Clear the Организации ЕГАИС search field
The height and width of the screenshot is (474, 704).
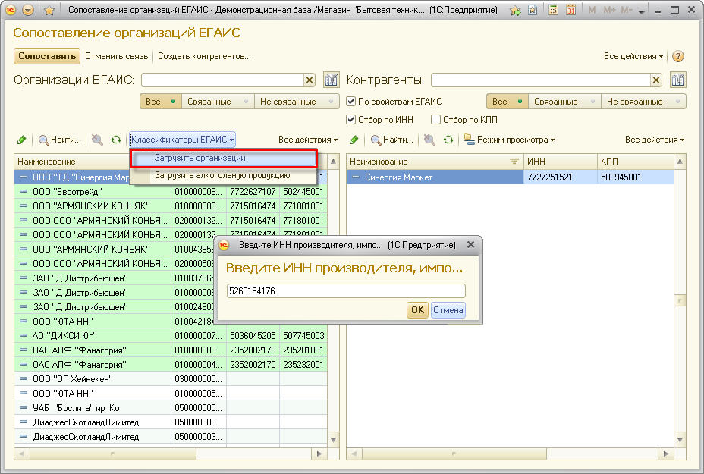click(x=310, y=80)
